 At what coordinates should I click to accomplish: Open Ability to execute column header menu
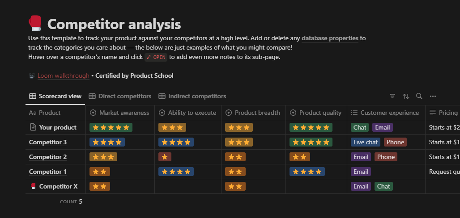[187, 113]
